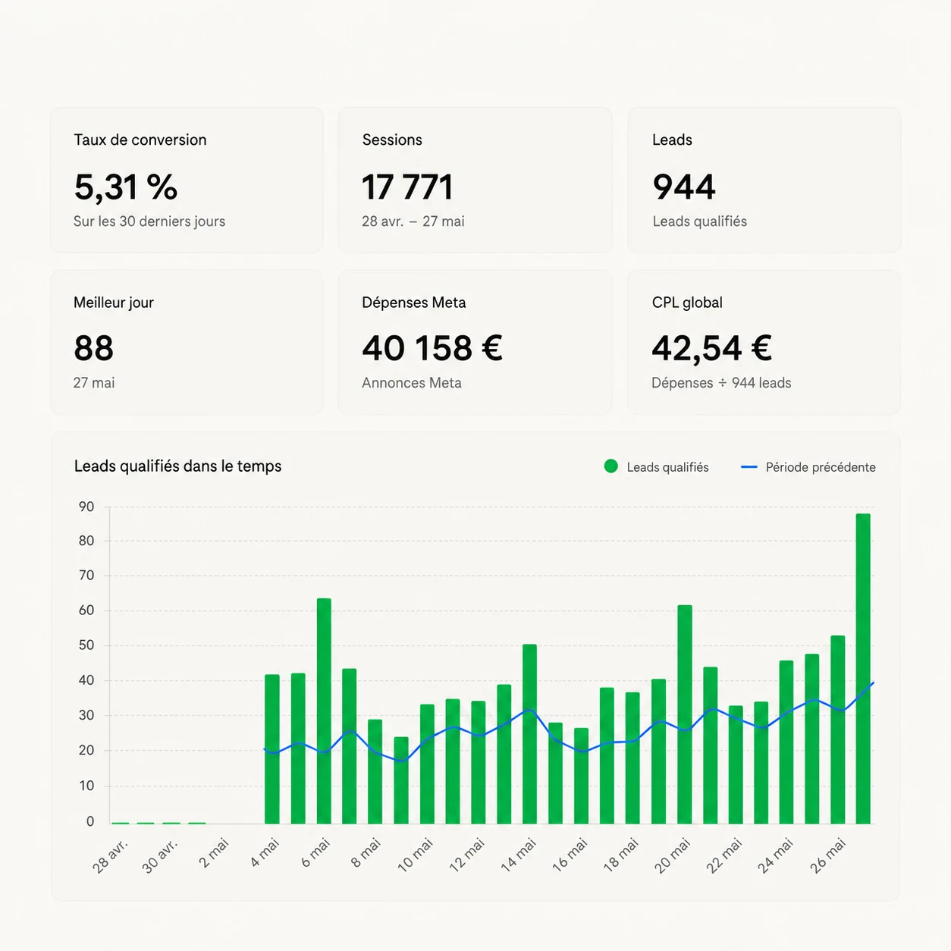Click 'Dépenses ÷ 944 leads' caption
This screenshot has height=951, width=951.
[721, 383]
